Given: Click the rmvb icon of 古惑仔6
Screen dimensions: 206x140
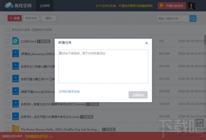Looking at the screenshot, I should click(x=16, y=104).
